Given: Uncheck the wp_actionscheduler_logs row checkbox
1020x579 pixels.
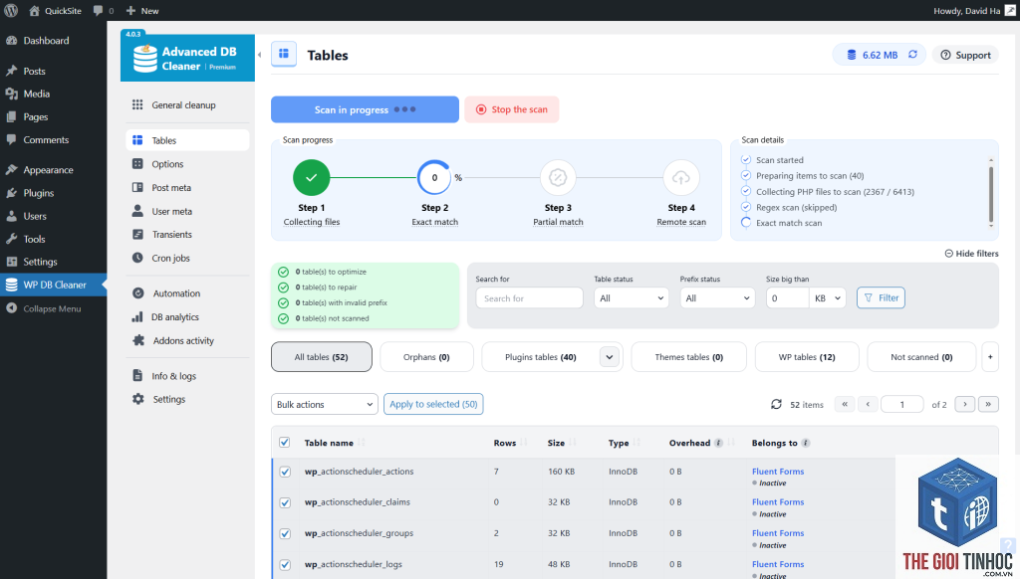Looking at the screenshot, I should 285,565.
